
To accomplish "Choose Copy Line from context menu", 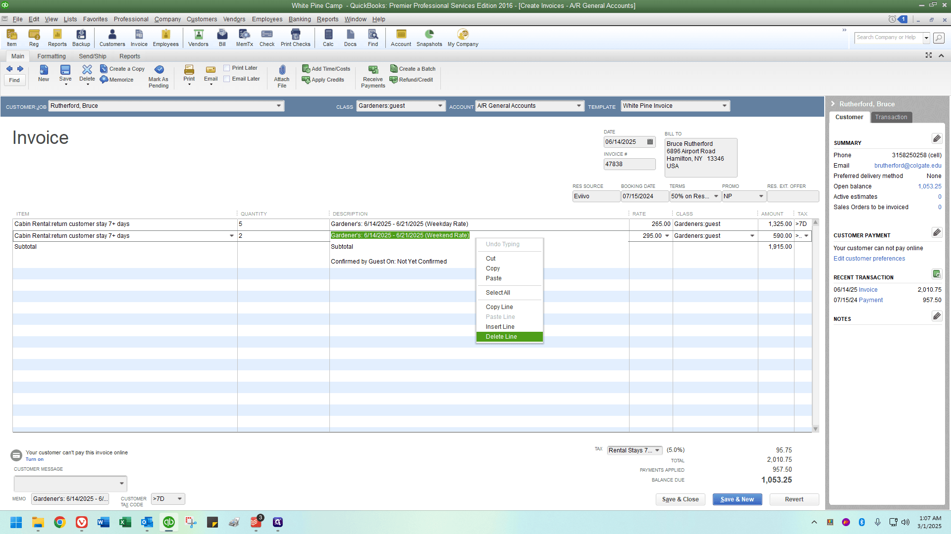I will click(x=509, y=307).
